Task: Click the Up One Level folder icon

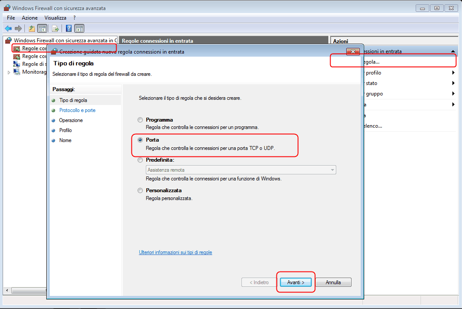Action: [32, 28]
